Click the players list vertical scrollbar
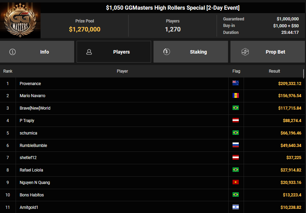 tap(304, 74)
